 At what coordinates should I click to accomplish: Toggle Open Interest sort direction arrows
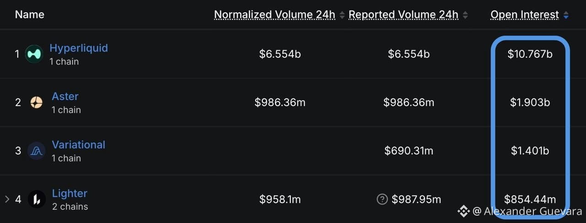[x=566, y=15]
